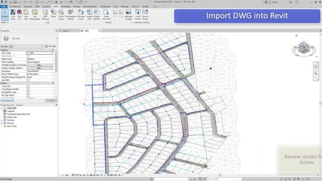Click the Help question mark icon
The width and height of the screenshot is (322, 181).
tap(296, 2)
